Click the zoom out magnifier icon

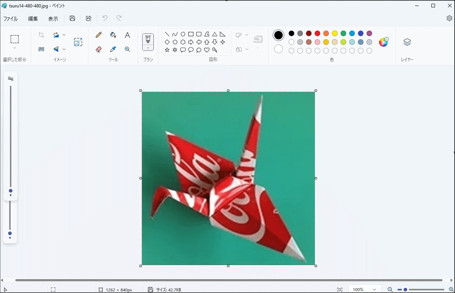tap(390, 290)
